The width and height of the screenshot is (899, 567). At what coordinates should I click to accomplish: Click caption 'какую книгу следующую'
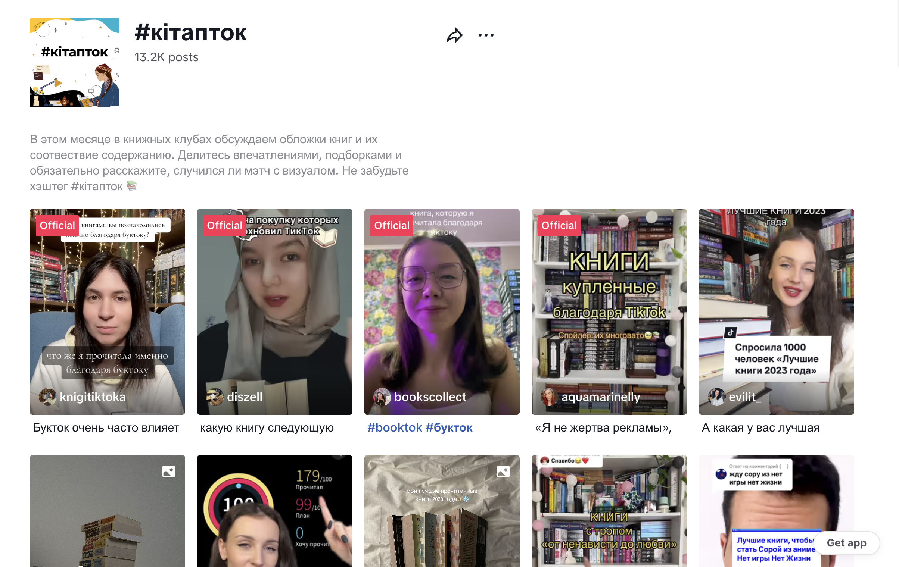point(267,427)
